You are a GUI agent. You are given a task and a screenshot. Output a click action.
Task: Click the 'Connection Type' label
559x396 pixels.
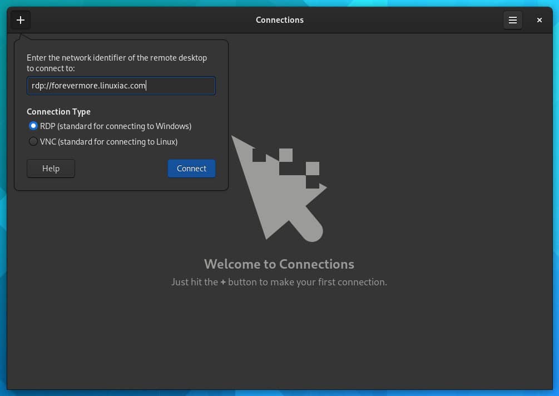pyautogui.click(x=58, y=112)
